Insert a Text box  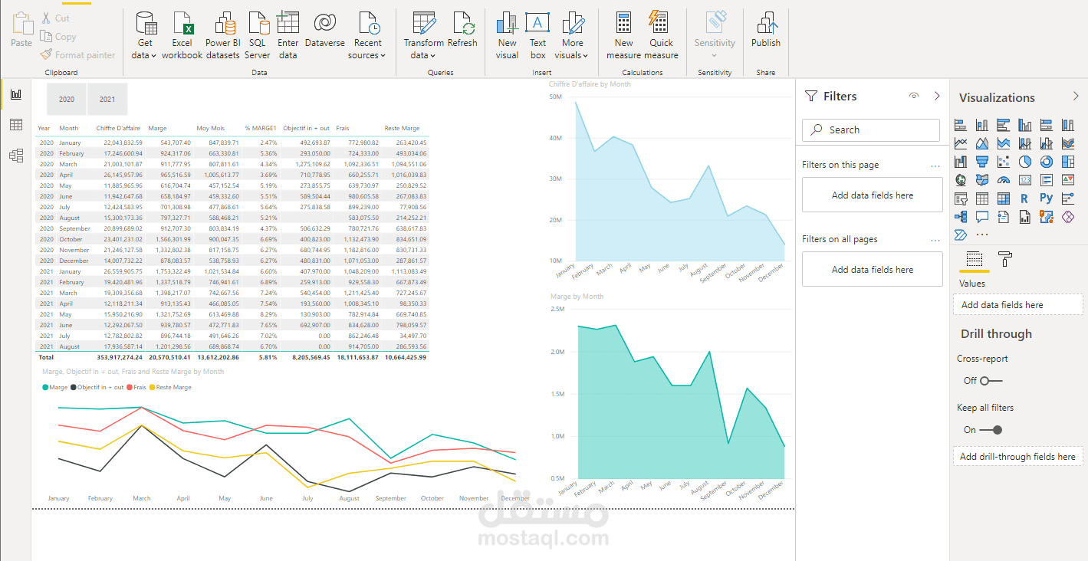pos(537,36)
